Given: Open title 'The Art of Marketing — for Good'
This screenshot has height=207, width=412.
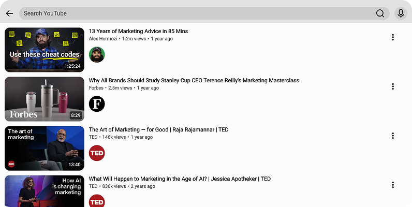Looking at the screenshot, I should point(158,129).
